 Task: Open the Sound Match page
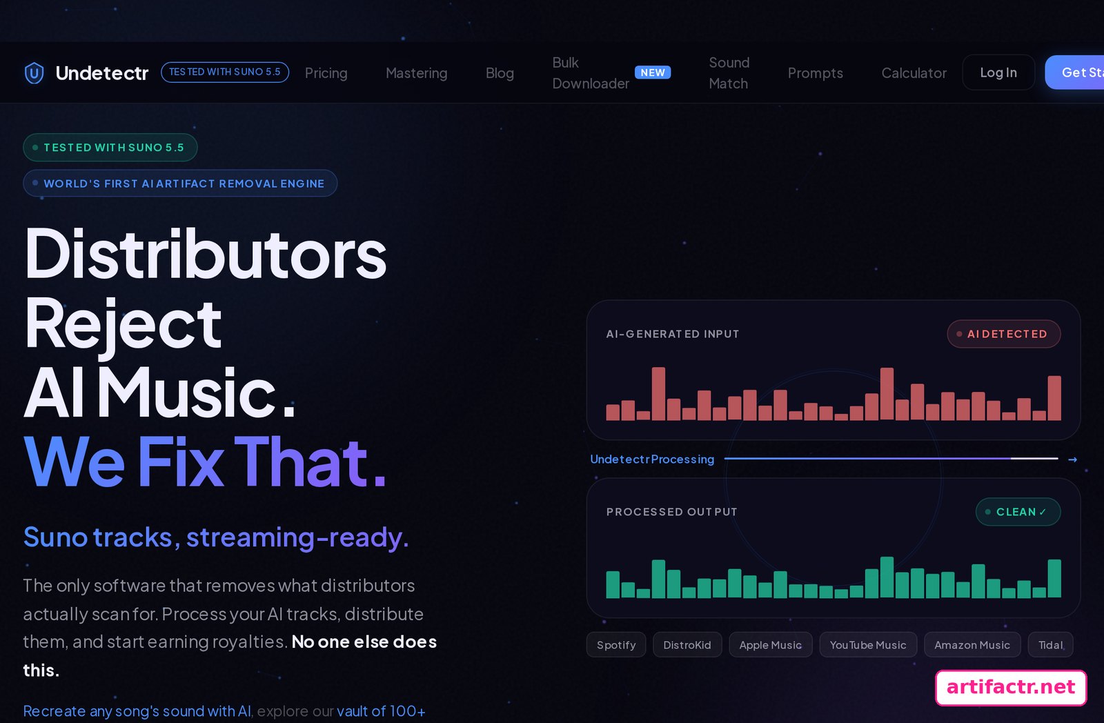(729, 72)
